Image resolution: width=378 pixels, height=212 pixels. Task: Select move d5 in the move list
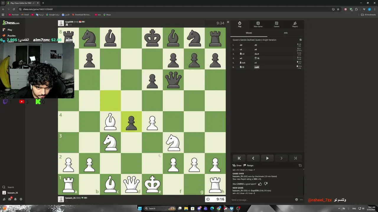coord(256,45)
